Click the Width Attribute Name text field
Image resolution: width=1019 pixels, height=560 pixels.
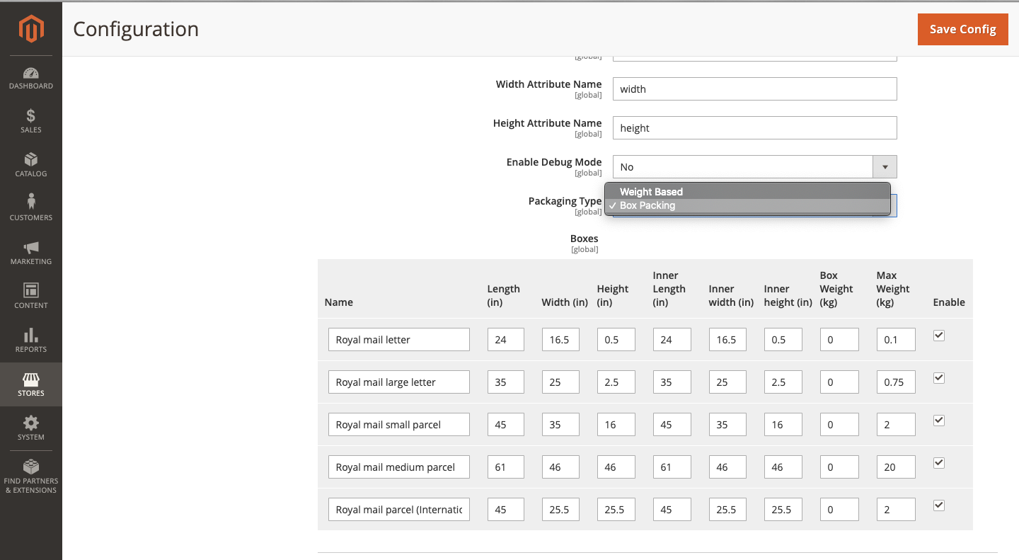coord(754,88)
